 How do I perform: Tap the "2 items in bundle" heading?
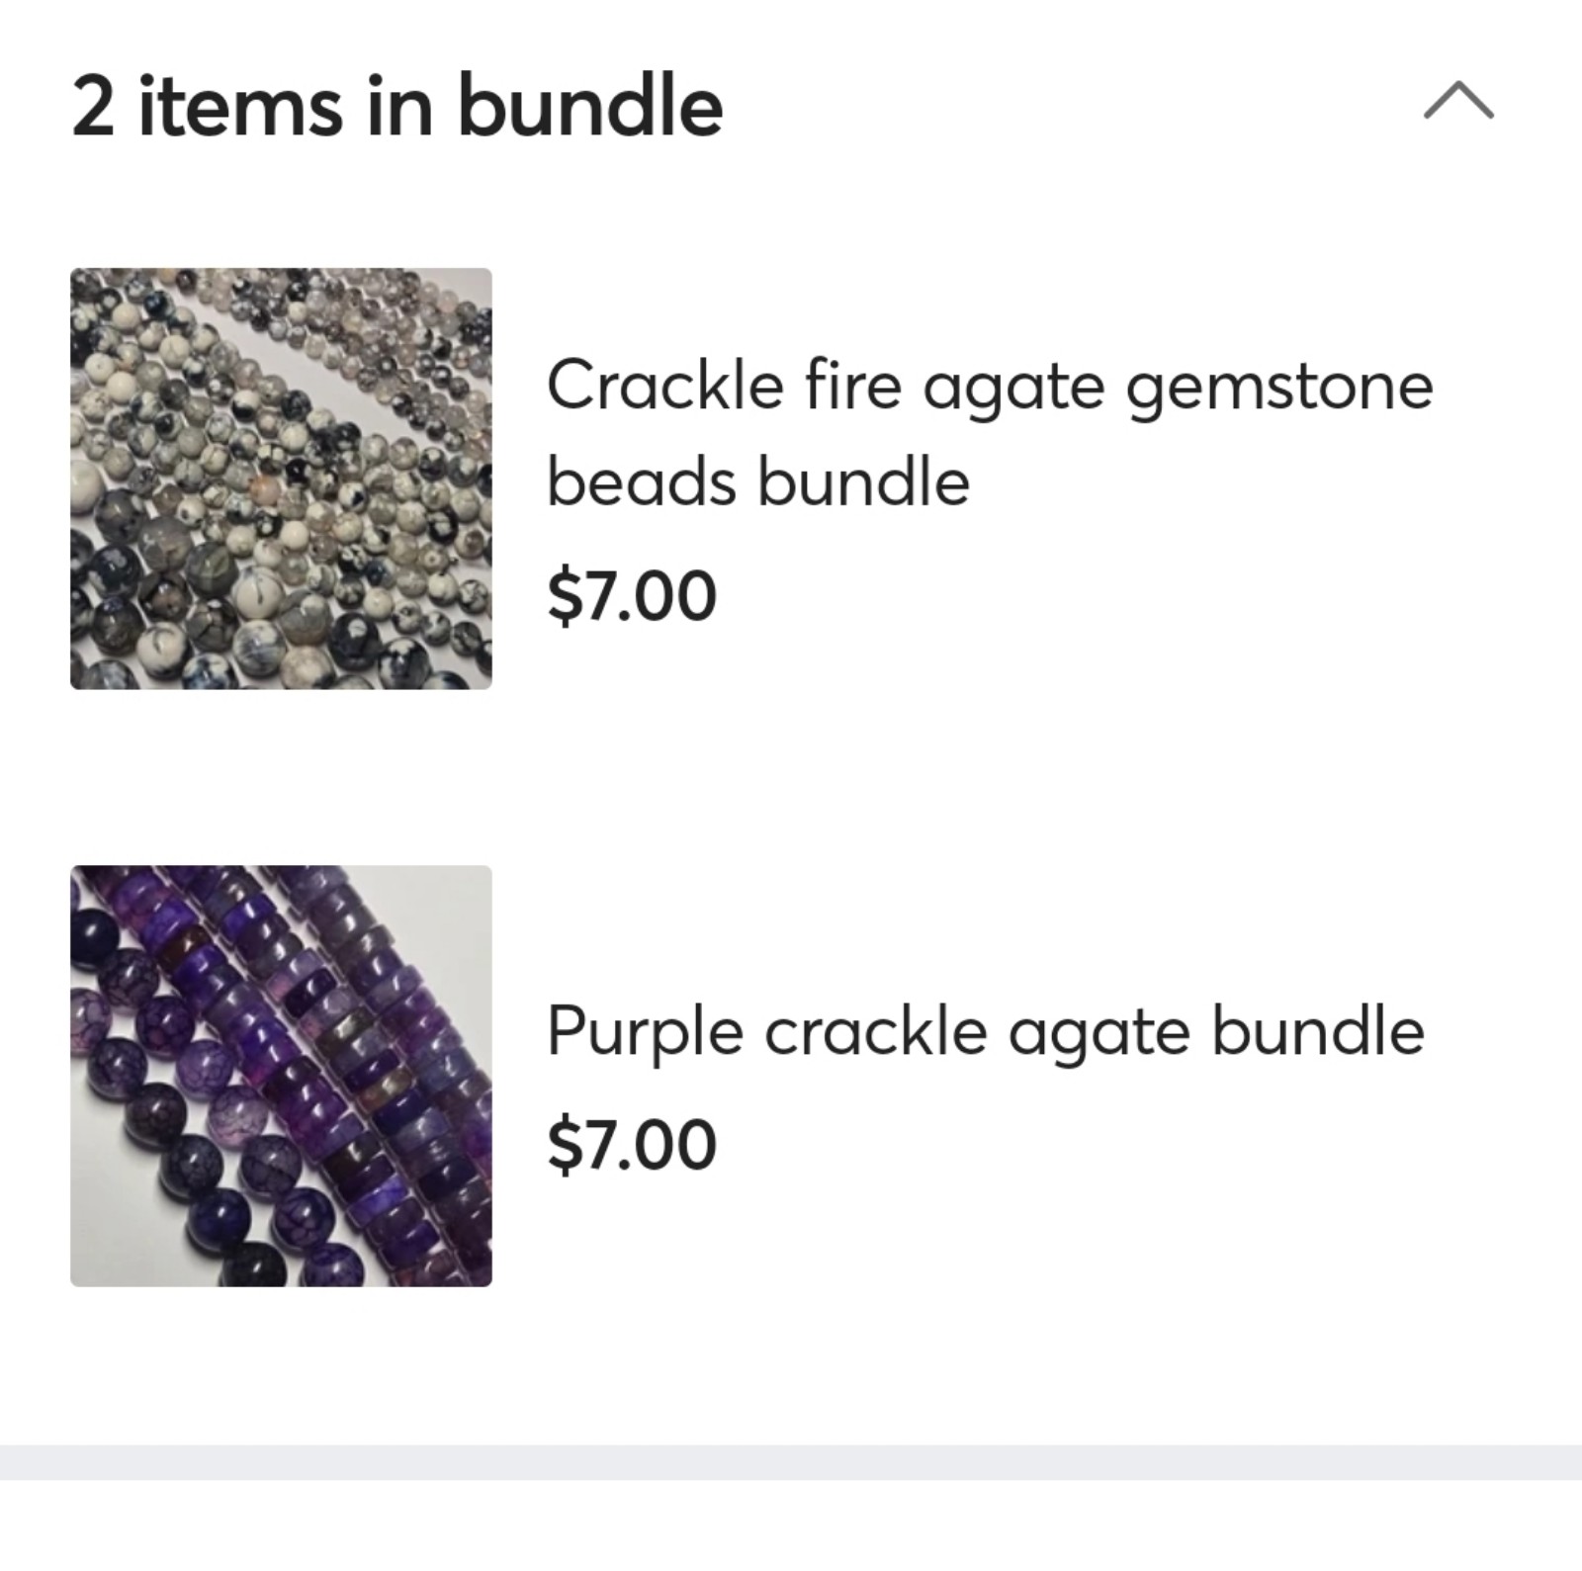pos(397,106)
